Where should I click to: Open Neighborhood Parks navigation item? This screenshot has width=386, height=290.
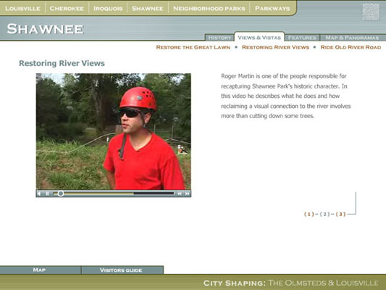209,9
